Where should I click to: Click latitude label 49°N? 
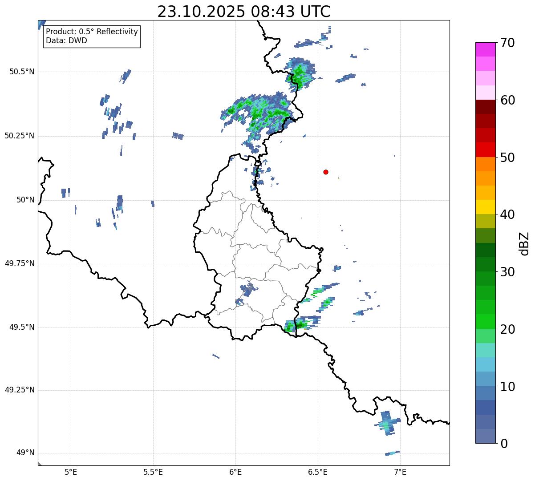[25, 453]
